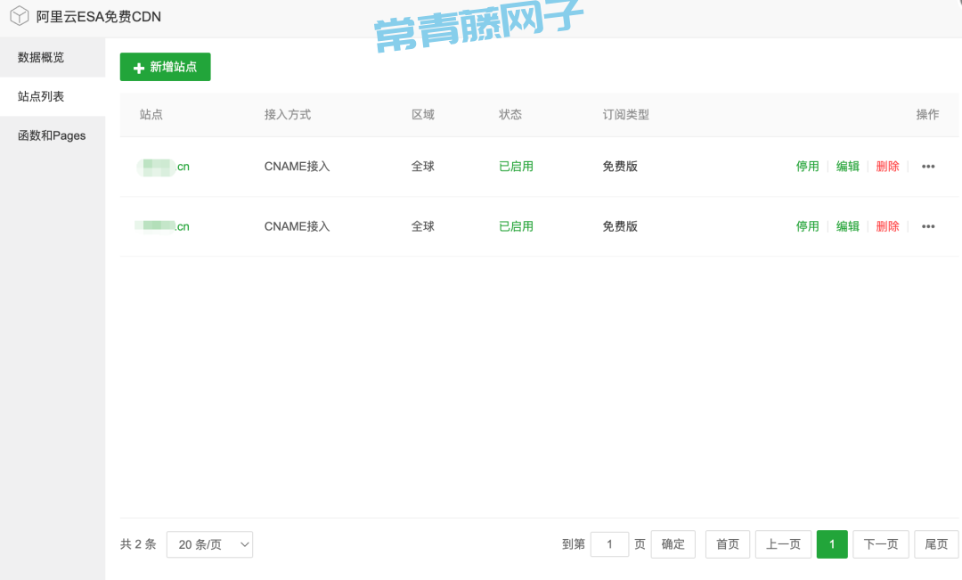Open more actions menu for second site
Screen dimensions: 962x580
point(928,226)
